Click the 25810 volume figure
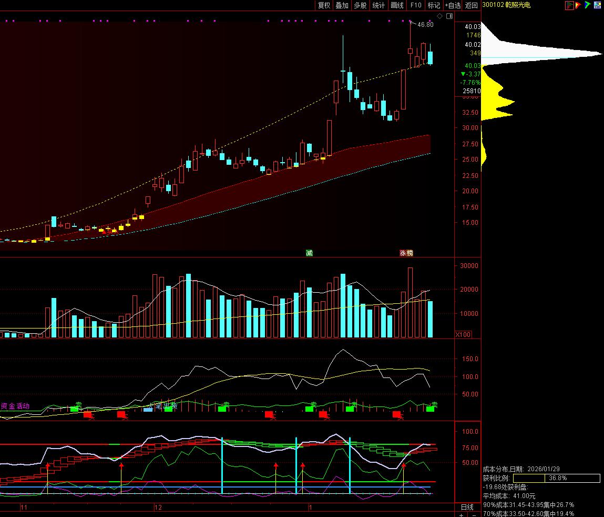 click(x=472, y=91)
